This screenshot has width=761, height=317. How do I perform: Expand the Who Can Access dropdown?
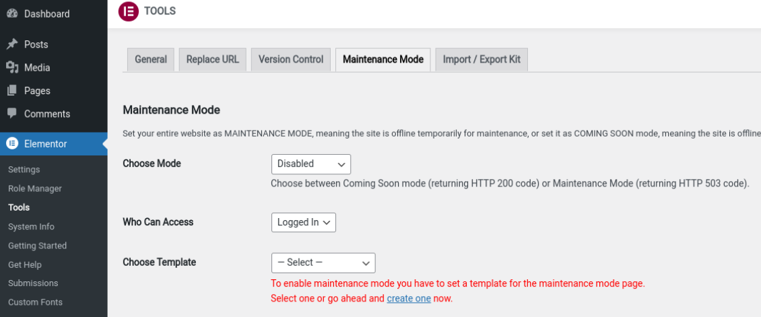303,222
